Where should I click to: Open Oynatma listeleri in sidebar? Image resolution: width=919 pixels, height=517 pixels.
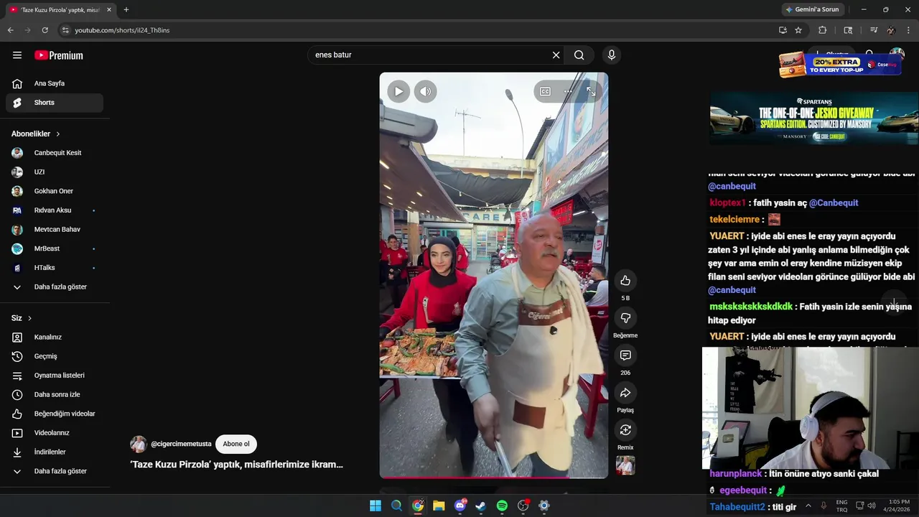coord(55,376)
